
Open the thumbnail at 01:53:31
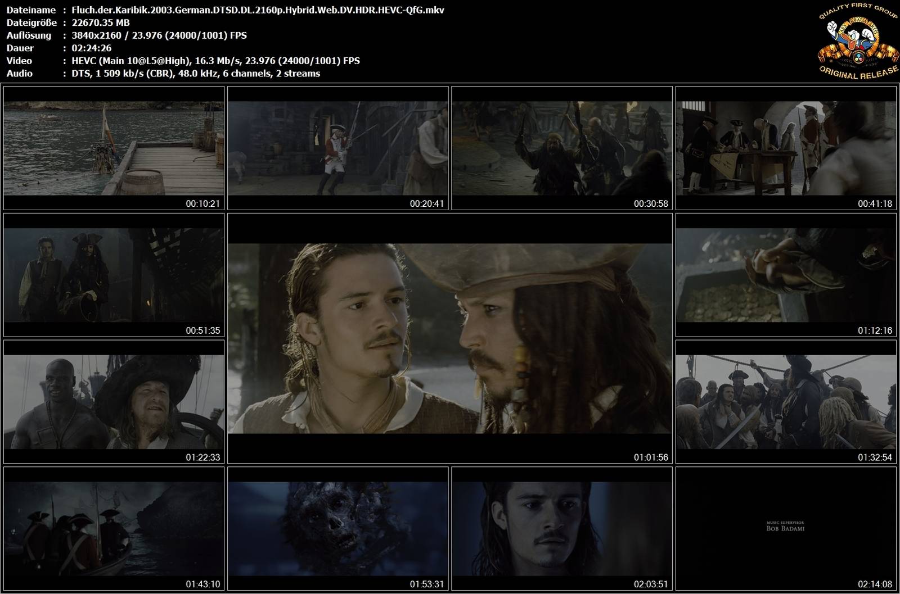coord(337,528)
